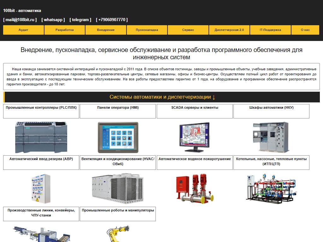Viewport: 323px width, 242px height.
Task: Open the HVAC chiller unit image
Action: [118, 188]
